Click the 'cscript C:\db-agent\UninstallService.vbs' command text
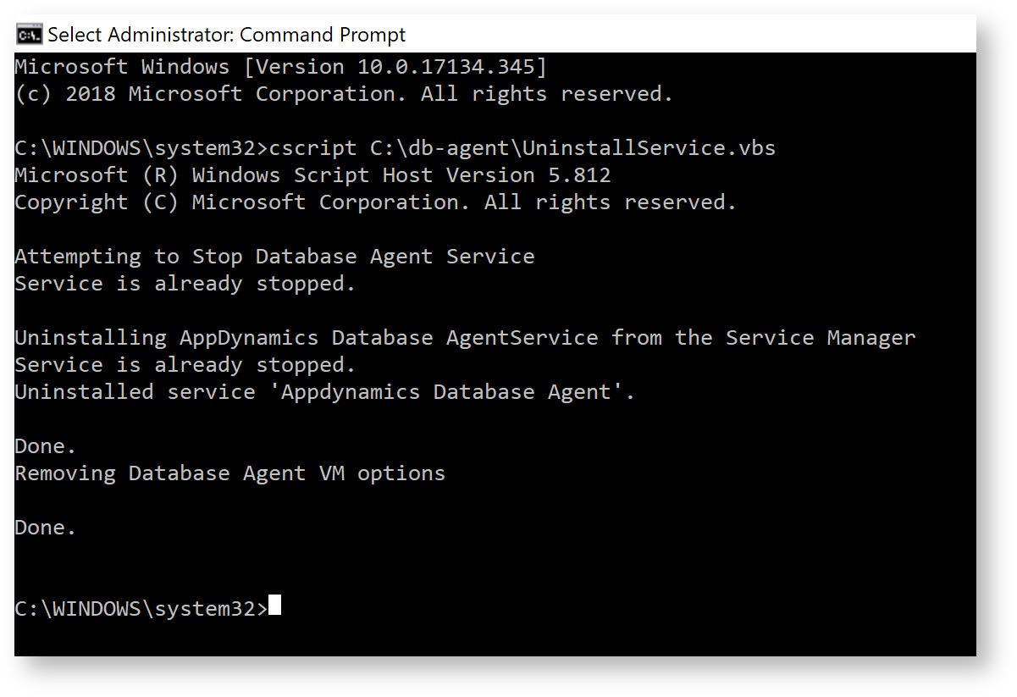1017x697 pixels. coord(522,148)
